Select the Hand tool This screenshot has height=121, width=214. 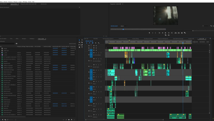[79, 47]
